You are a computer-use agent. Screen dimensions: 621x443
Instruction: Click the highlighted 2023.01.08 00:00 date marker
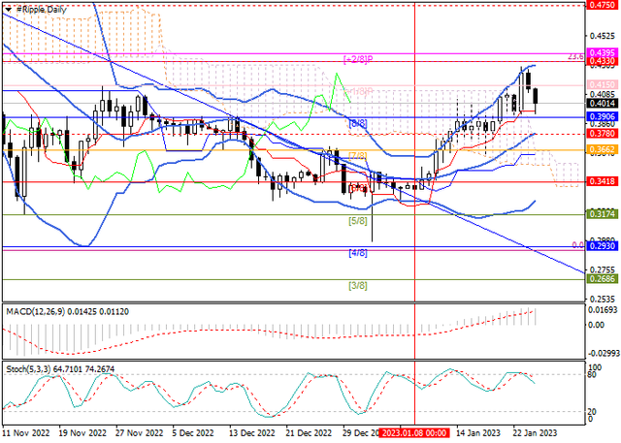coord(414,433)
